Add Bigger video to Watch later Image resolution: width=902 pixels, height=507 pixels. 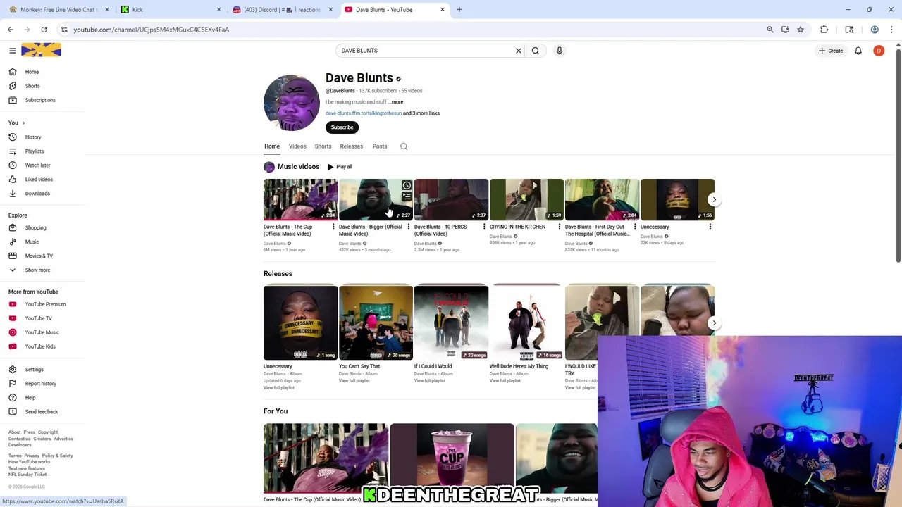pyautogui.click(x=407, y=186)
